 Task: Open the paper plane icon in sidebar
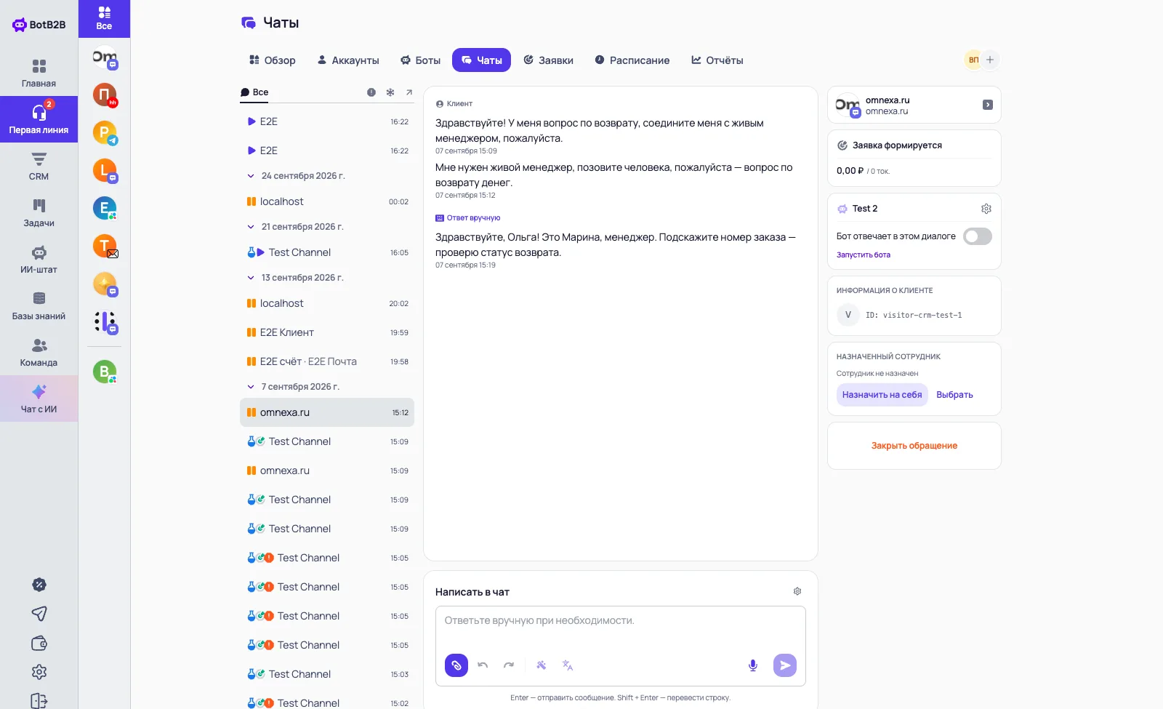(x=39, y=614)
